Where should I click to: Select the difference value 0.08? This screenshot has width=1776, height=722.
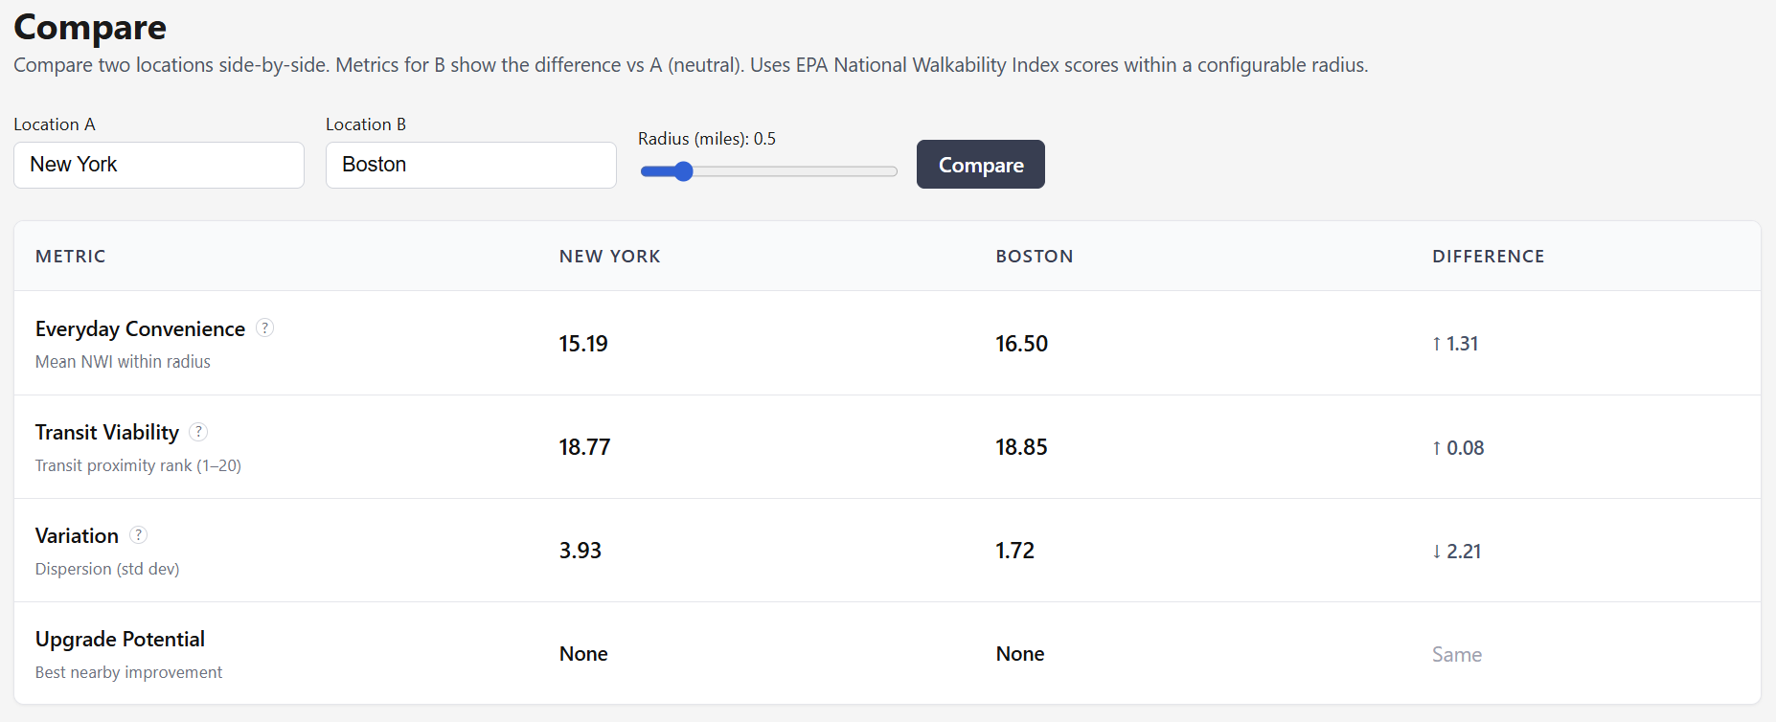(x=1458, y=447)
